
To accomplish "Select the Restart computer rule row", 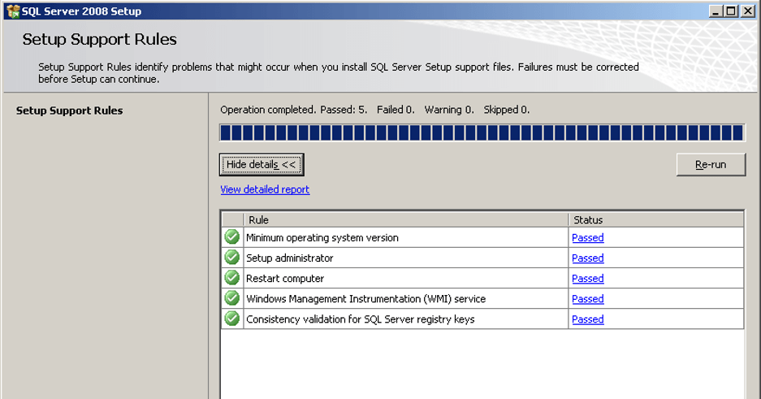I will coord(483,278).
